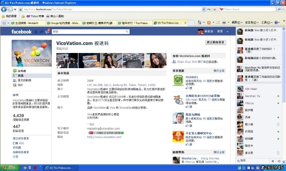The image size is (286, 171).
Task: Refresh the page with the green arrows icon
Action: pyautogui.click(x=209, y=9)
